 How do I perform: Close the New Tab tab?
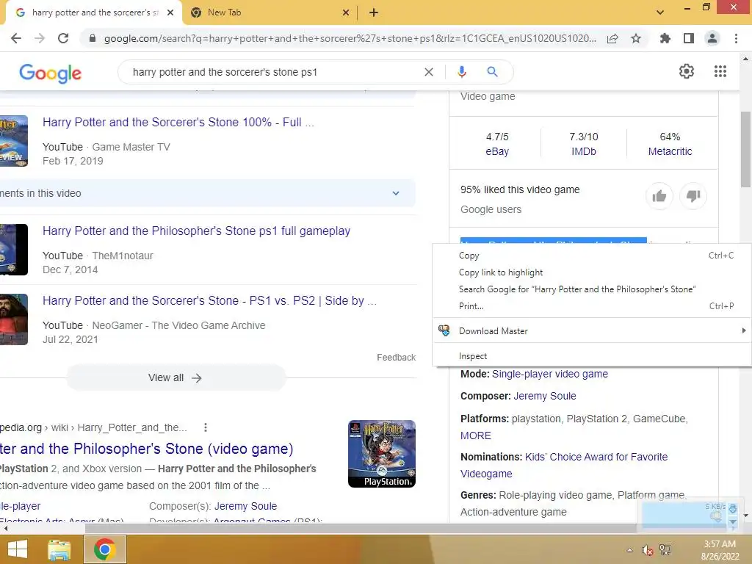[x=346, y=12]
